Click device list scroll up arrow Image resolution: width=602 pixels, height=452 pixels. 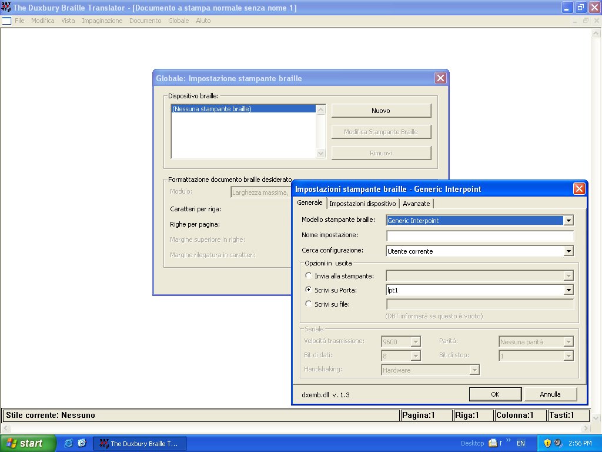[320, 109]
